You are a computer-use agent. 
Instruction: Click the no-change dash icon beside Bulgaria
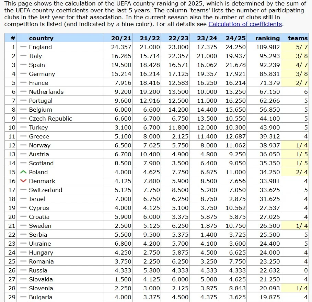coord(23,297)
